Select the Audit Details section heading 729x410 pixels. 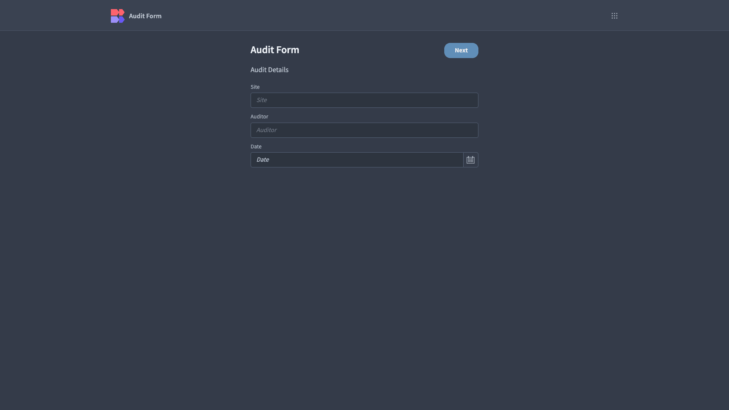269,70
